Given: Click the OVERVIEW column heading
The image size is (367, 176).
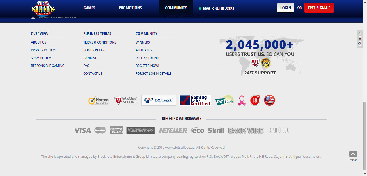Looking at the screenshot, I should [39, 34].
